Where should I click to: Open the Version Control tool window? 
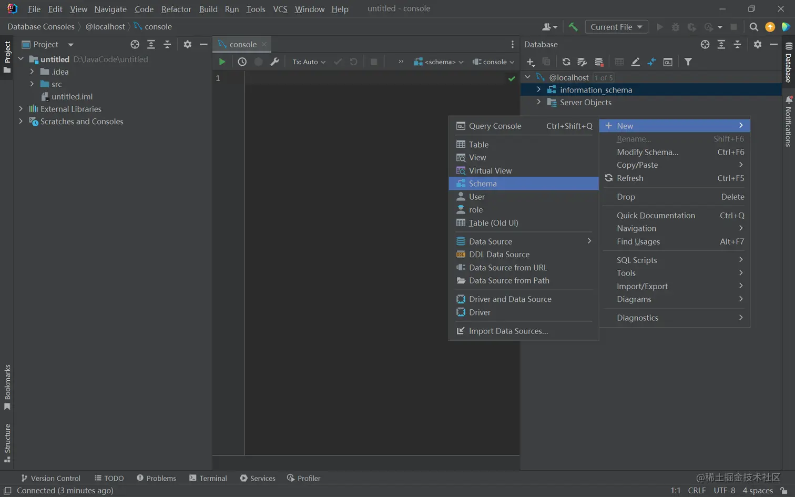pyautogui.click(x=50, y=478)
